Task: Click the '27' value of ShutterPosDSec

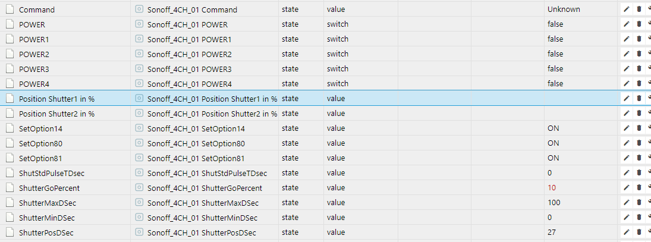Action: coord(552,232)
